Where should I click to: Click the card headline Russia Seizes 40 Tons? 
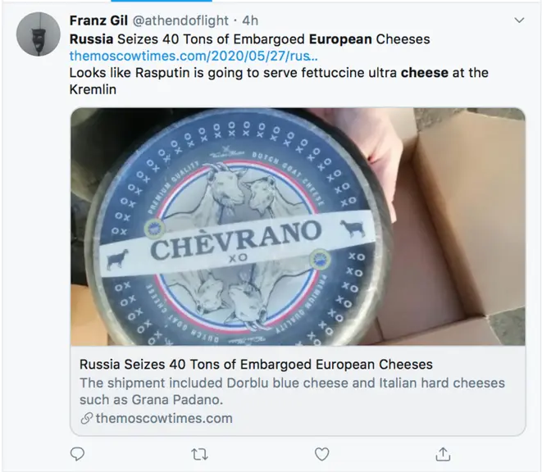coord(256,365)
